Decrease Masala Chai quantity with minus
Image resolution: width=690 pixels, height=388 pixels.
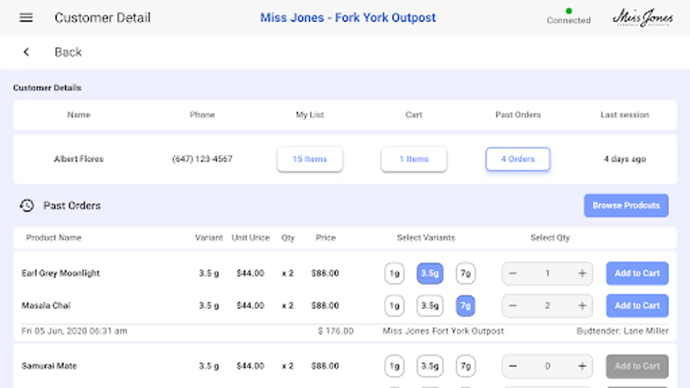click(513, 306)
